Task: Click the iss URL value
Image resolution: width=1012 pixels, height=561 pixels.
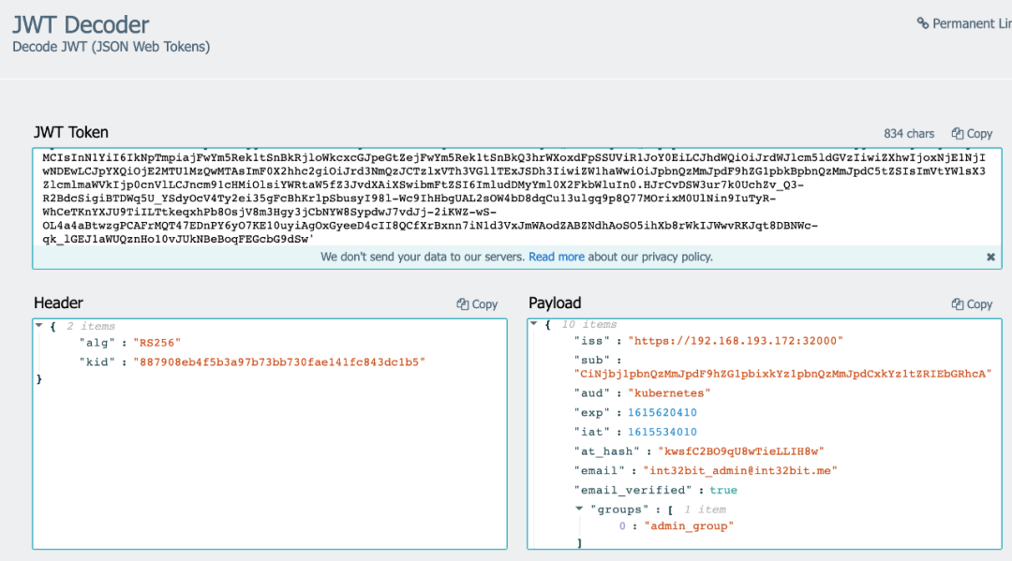Action: click(x=736, y=341)
